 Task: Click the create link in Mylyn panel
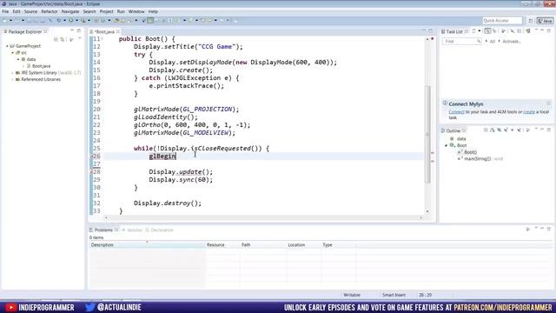point(529,112)
